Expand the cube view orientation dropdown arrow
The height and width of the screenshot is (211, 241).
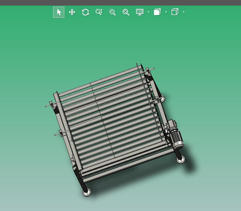(184, 12)
